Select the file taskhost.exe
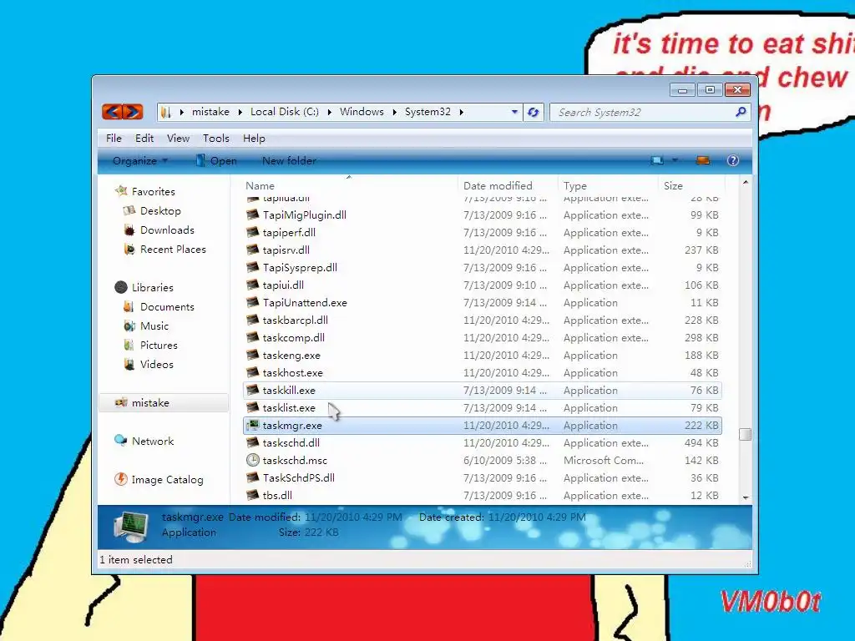Viewport: 855px width, 641px height. [x=482, y=373]
